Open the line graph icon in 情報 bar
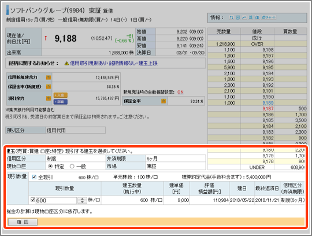The width and height of the screenshot is (312, 236). point(244,17)
